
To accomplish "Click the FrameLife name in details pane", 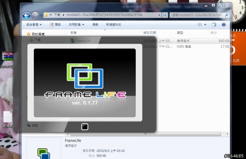I will (x=73, y=141).
